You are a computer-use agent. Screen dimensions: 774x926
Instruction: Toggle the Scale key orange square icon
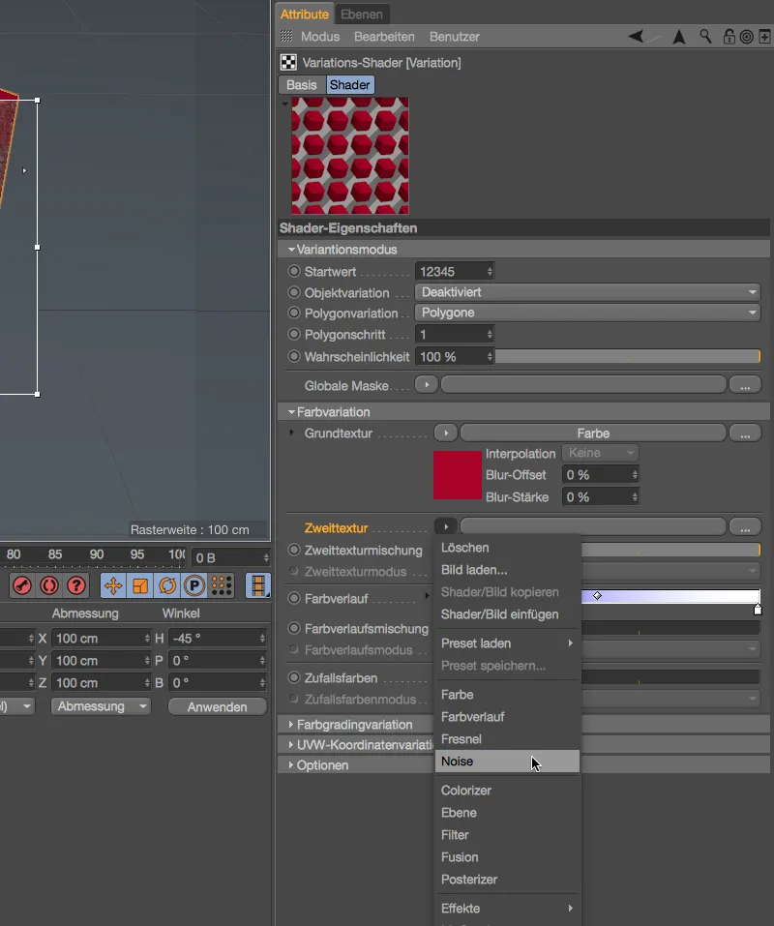(x=140, y=585)
